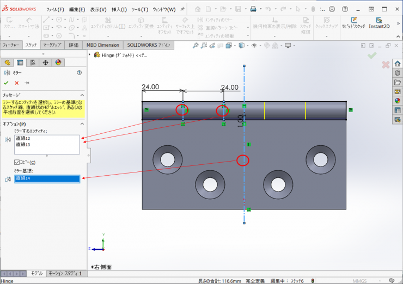Collapse the オプション(P) section
The image size is (403, 284).
click(82, 124)
